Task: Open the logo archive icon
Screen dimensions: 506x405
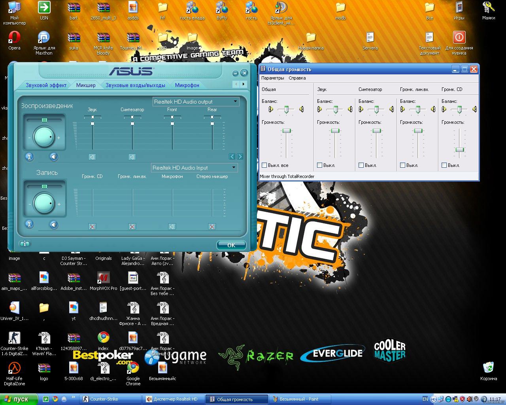Action: point(44,371)
